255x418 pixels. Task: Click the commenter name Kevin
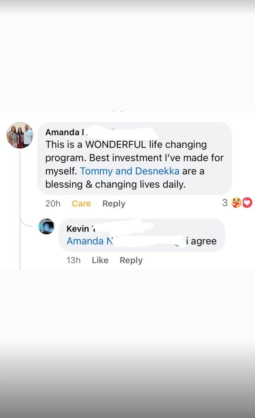[x=79, y=229]
